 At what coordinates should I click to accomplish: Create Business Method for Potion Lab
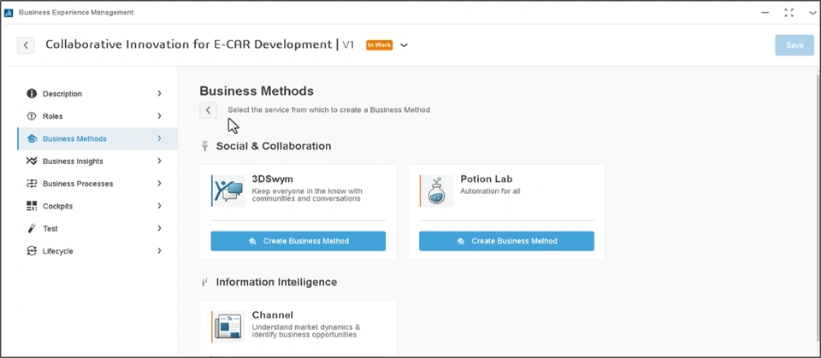(506, 241)
